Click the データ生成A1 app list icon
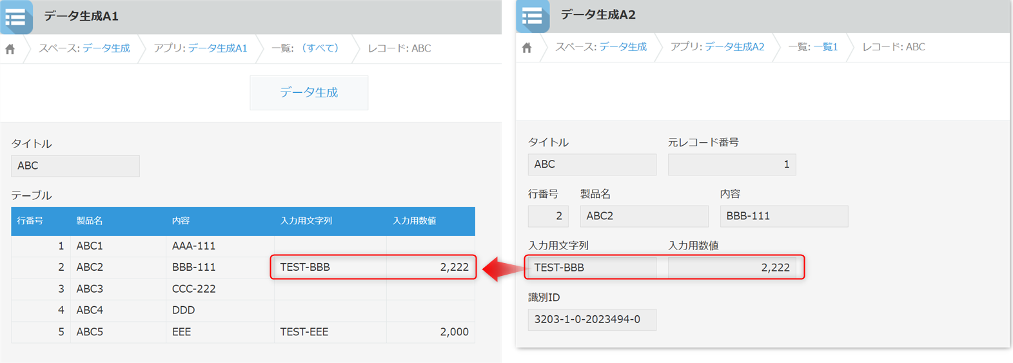 tap(16, 17)
